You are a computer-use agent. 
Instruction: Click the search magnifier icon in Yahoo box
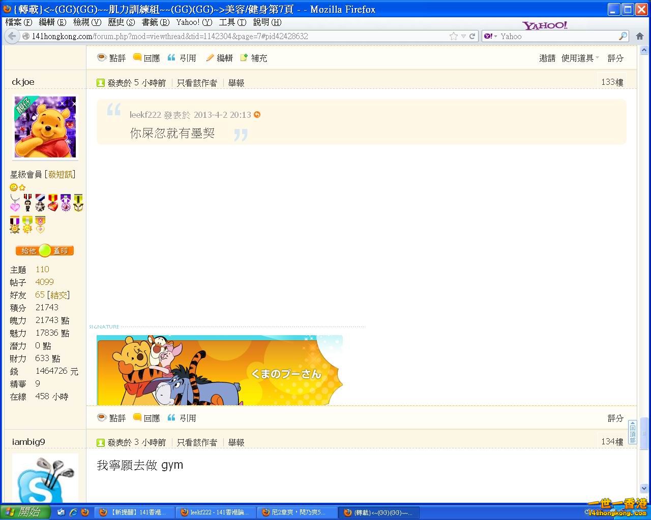click(x=623, y=36)
